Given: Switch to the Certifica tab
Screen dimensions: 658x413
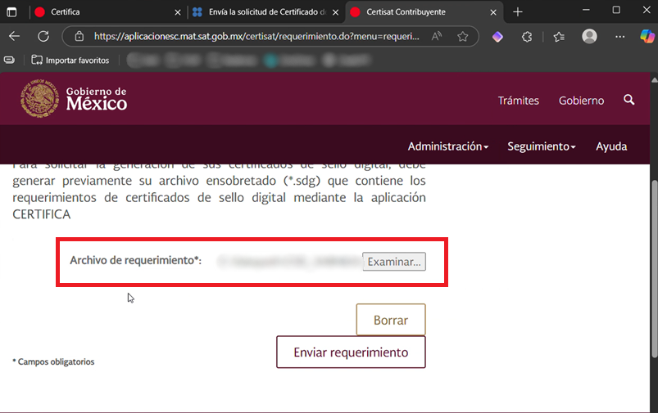Looking at the screenshot, I should click(98, 12).
